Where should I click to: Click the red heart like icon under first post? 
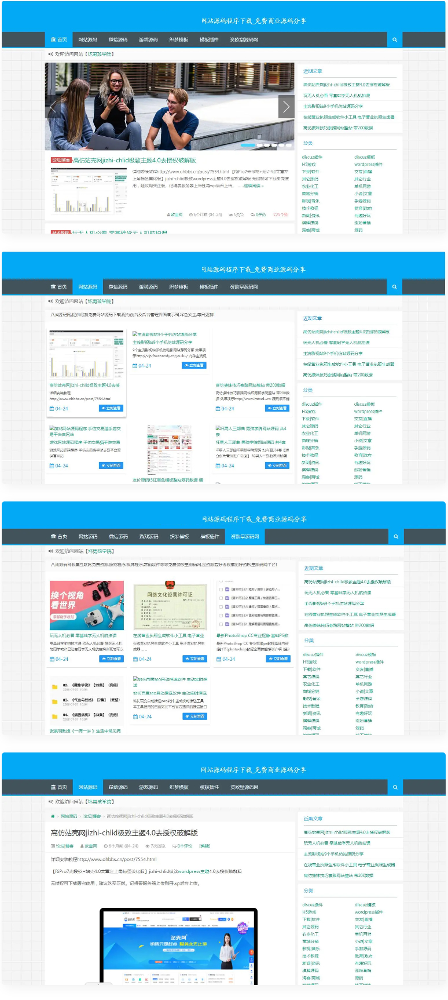click(x=276, y=214)
